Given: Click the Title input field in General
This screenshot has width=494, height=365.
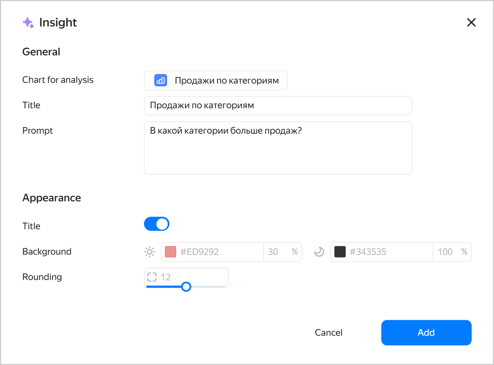Looking at the screenshot, I should (x=278, y=105).
